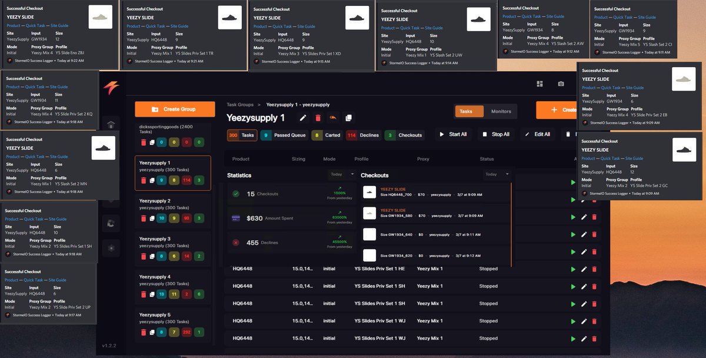Image resolution: width=706 pixels, height=358 pixels.
Task: Filter by 3 Checkouts badge
Action: click(404, 135)
